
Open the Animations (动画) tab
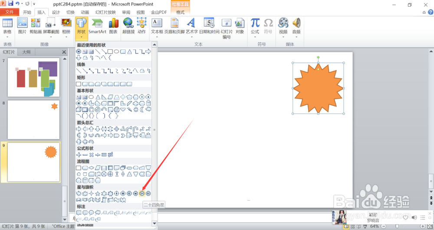click(85, 12)
